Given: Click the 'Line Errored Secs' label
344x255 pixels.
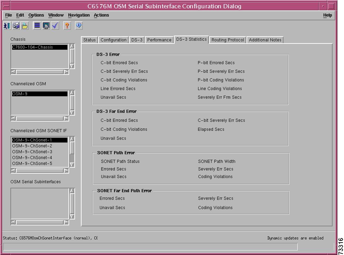Looking at the screenshot, I should [118, 88].
